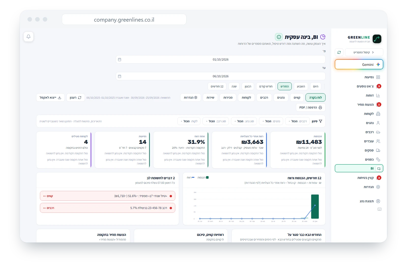This screenshot has width=407, height=273.
Task: Click the calendar icon in the 01/10/2026 field
Action: pos(120,59)
